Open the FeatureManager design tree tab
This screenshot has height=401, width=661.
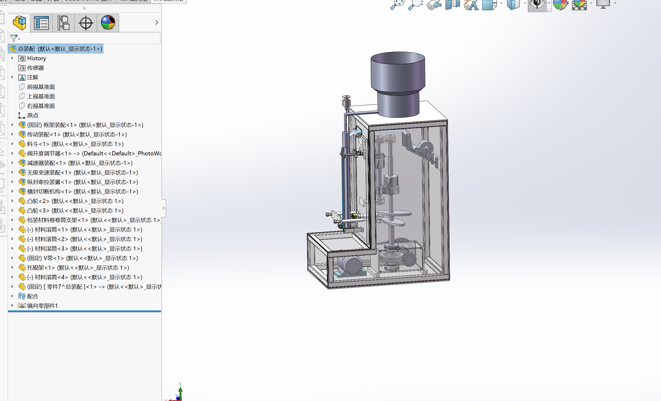(19, 23)
